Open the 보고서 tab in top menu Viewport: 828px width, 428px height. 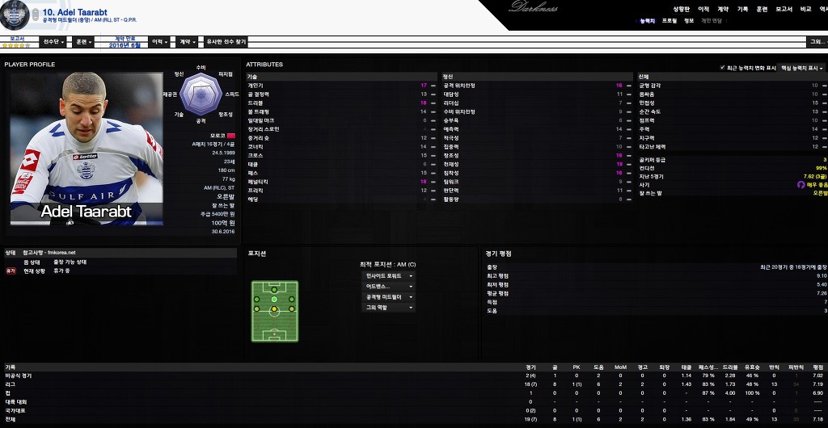point(784,9)
